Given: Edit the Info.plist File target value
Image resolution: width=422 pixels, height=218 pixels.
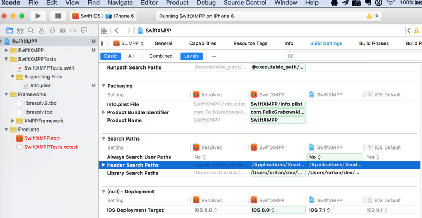Looking at the screenshot, I should [x=277, y=104].
